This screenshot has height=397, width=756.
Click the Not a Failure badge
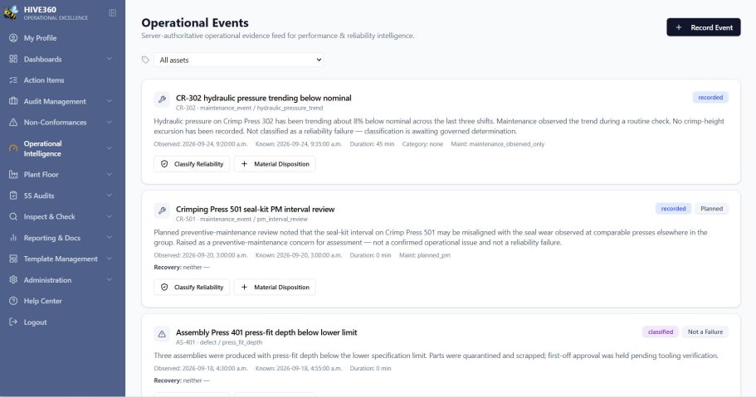(705, 332)
